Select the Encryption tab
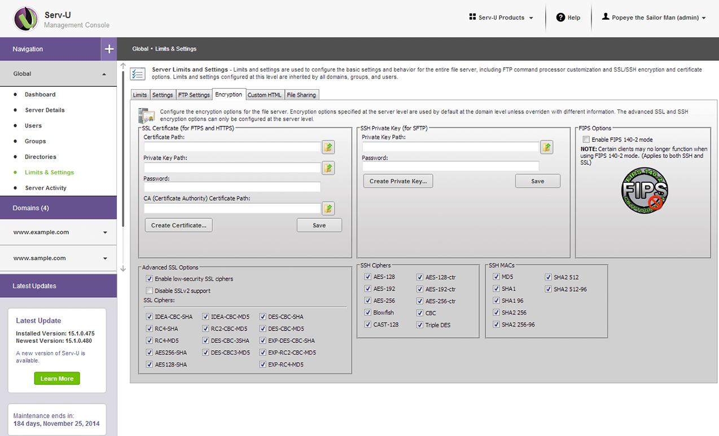 229,95
